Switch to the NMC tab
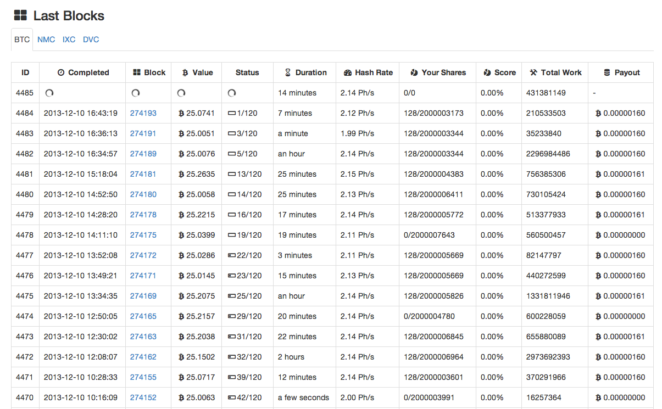The width and height of the screenshot is (662, 409). tap(46, 40)
